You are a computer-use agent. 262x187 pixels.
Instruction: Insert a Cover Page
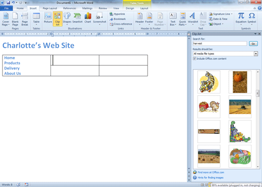6,19
